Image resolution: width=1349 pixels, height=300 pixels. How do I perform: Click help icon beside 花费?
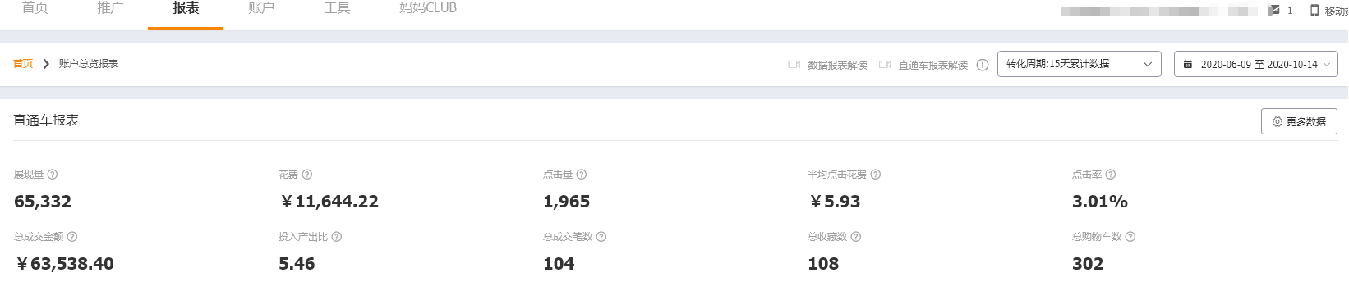coord(307,175)
